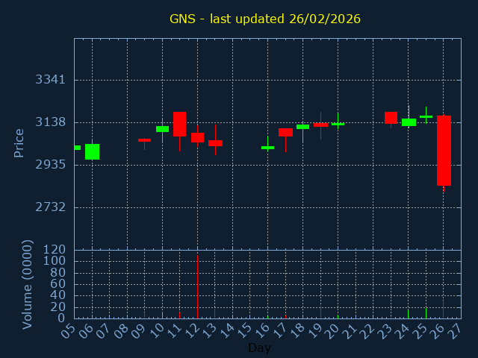Click the 3341 price axis label

52,80
